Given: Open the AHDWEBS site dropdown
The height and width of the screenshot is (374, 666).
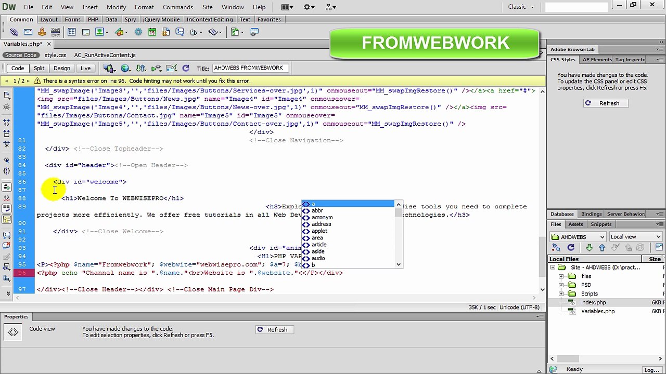Looking at the screenshot, I should point(577,237).
